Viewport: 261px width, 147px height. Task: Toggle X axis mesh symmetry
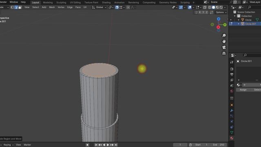click(200, 12)
